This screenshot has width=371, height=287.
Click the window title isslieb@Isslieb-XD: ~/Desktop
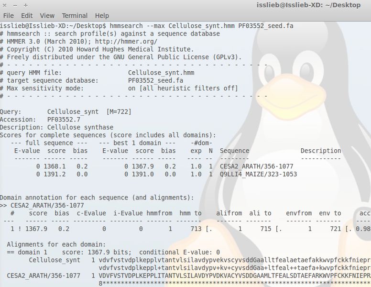point(308,5)
